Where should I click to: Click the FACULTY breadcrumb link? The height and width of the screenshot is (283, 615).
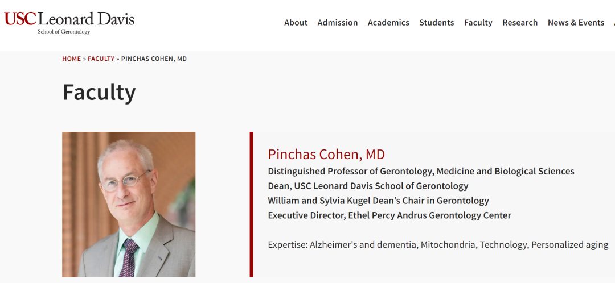coord(101,59)
